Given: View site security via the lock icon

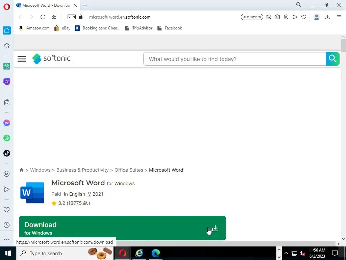Looking at the screenshot, I should [x=81, y=17].
